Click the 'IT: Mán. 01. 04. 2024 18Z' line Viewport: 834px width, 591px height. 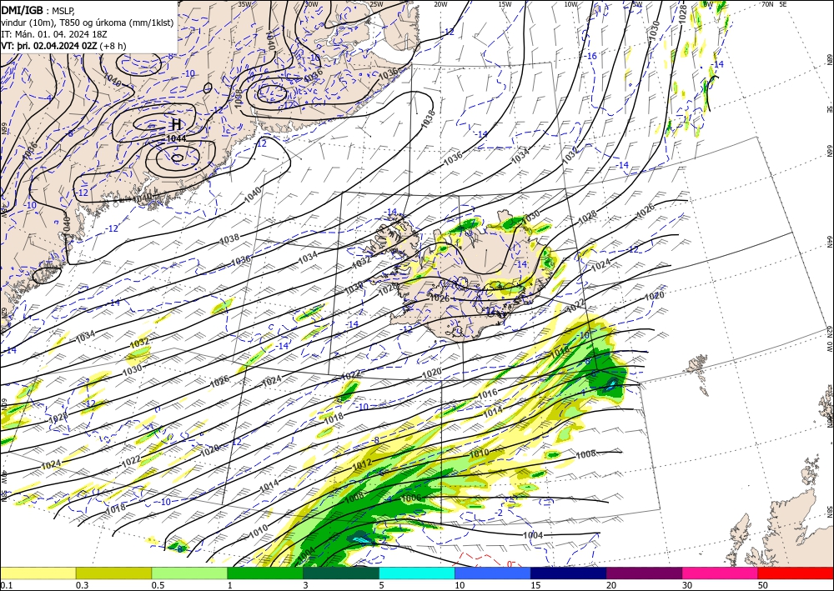point(54,33)
